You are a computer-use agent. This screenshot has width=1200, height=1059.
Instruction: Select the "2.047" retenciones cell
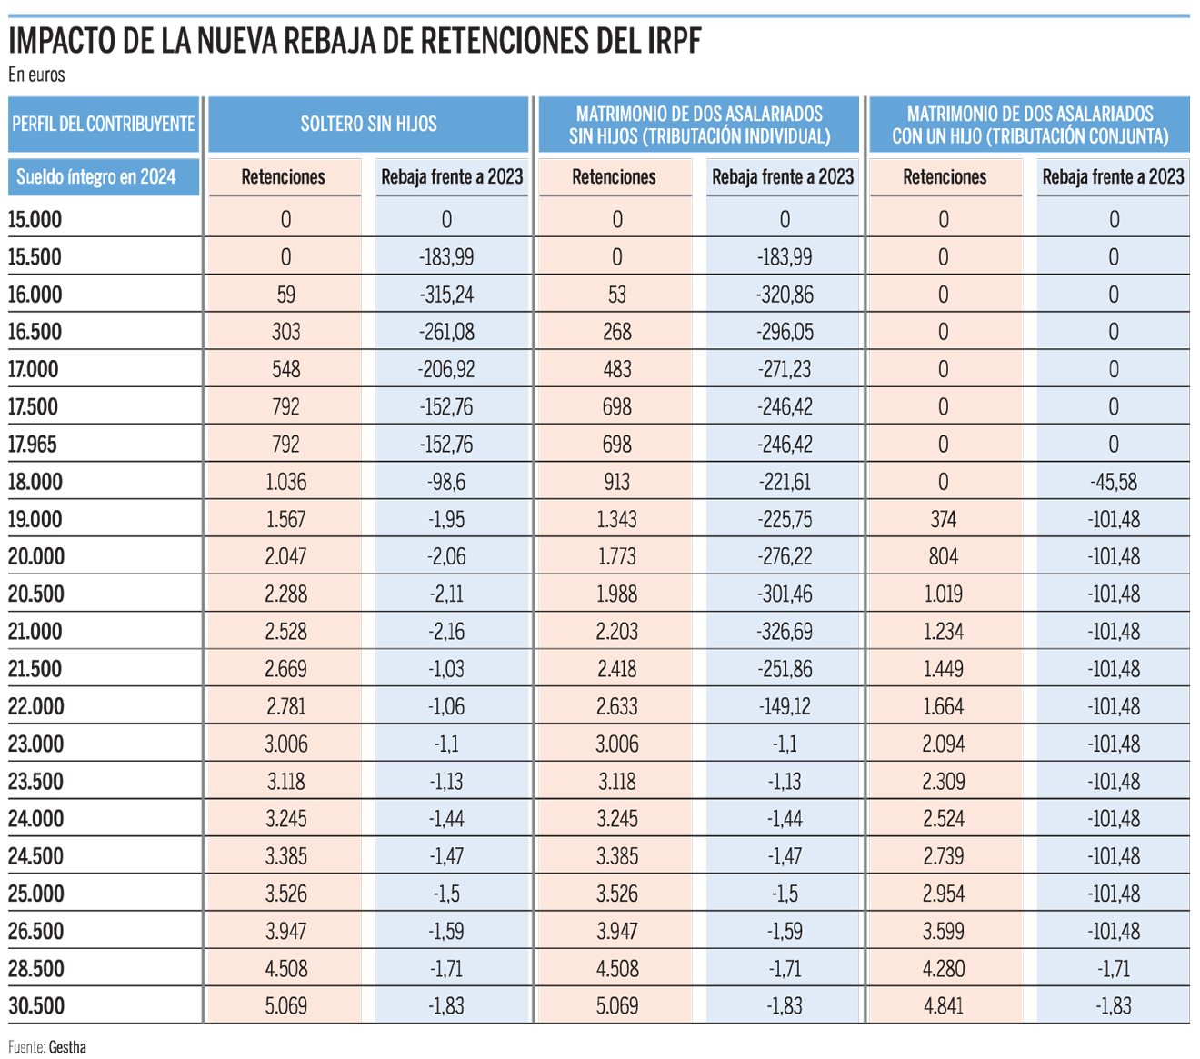point(285,556)
